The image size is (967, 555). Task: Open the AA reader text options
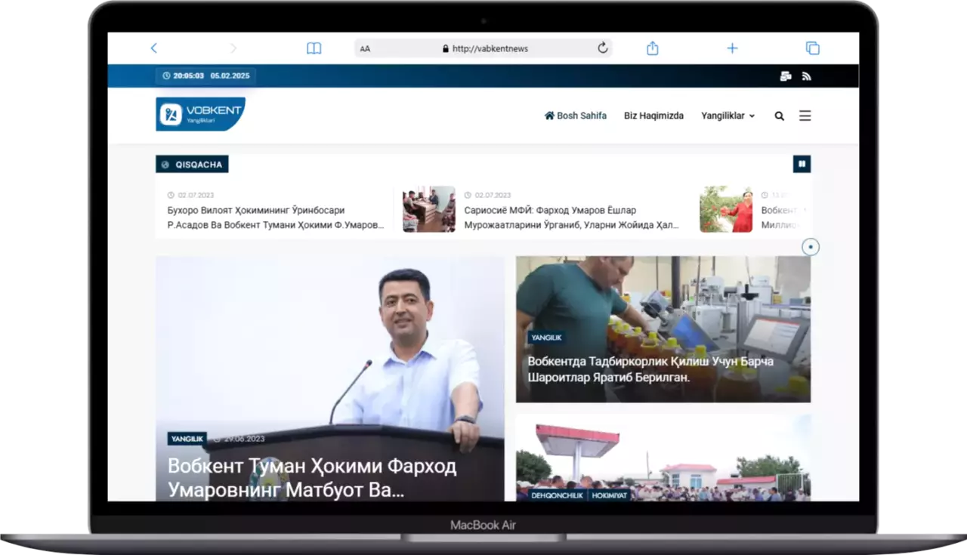coord(365,48)
